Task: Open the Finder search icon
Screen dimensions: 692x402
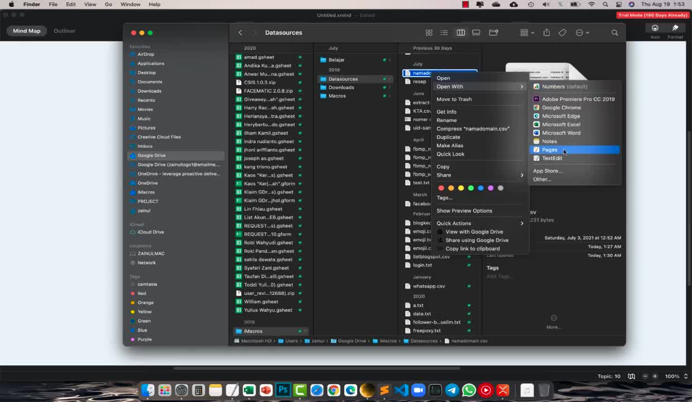Action: coord(615,33)
